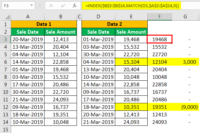The height and width of the screenshot is (133, 200).
Task: Select column G header
Action: pyautogui.click(x=185, y=17)
